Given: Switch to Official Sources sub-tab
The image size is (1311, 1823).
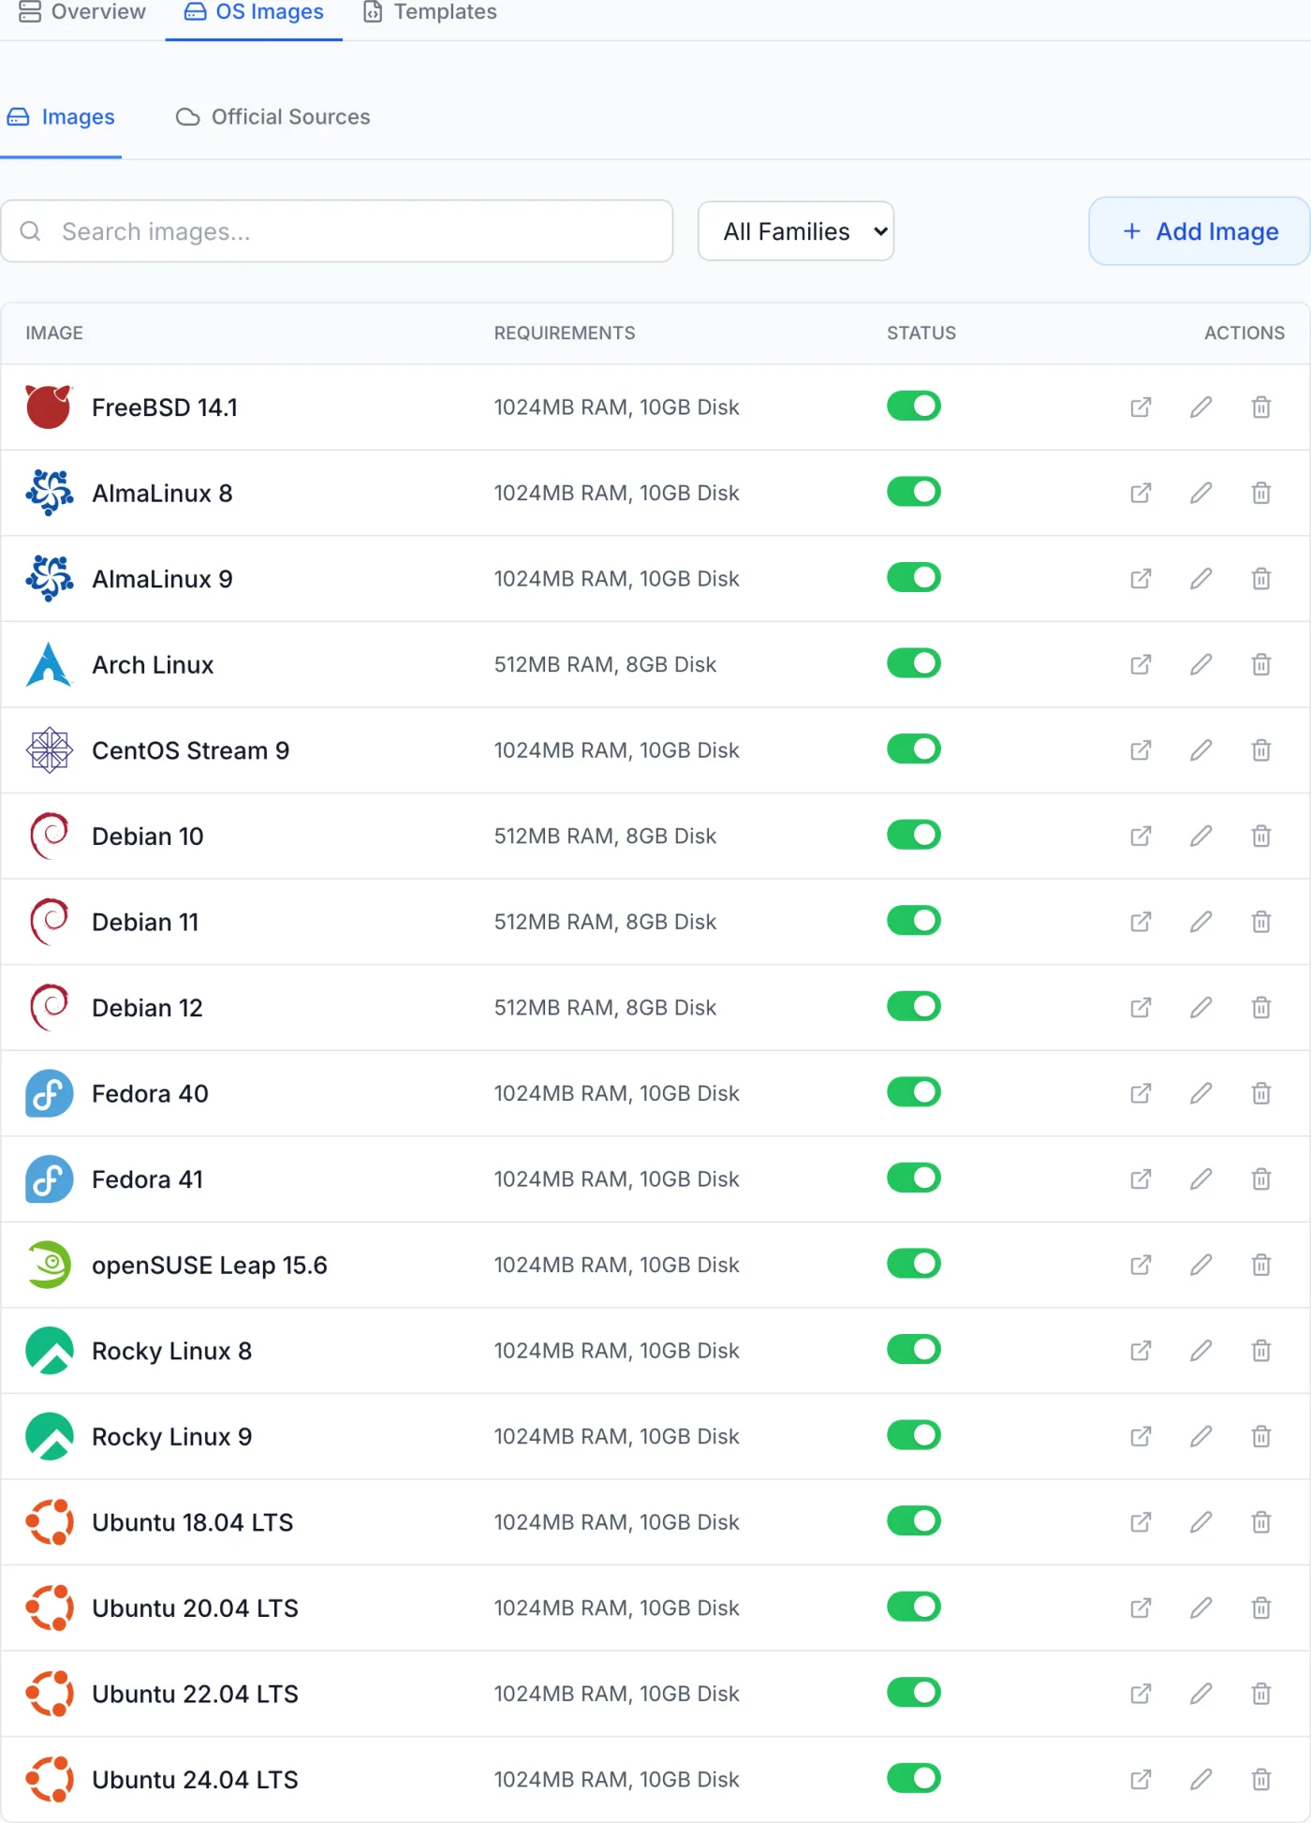Looking at the screenshot, I should (273, 117).
